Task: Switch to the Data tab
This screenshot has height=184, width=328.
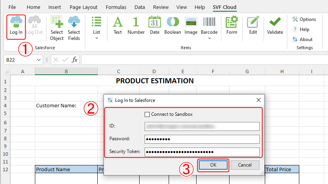Action: [140, 7]
